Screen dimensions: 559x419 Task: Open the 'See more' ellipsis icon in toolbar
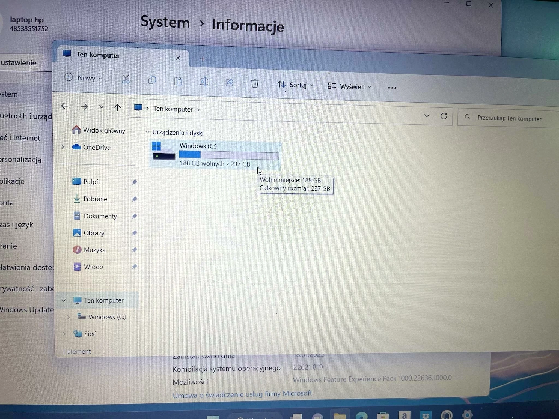[392, 87]
